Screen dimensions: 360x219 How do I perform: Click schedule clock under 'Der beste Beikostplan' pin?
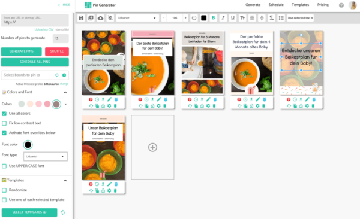point(146,99)
